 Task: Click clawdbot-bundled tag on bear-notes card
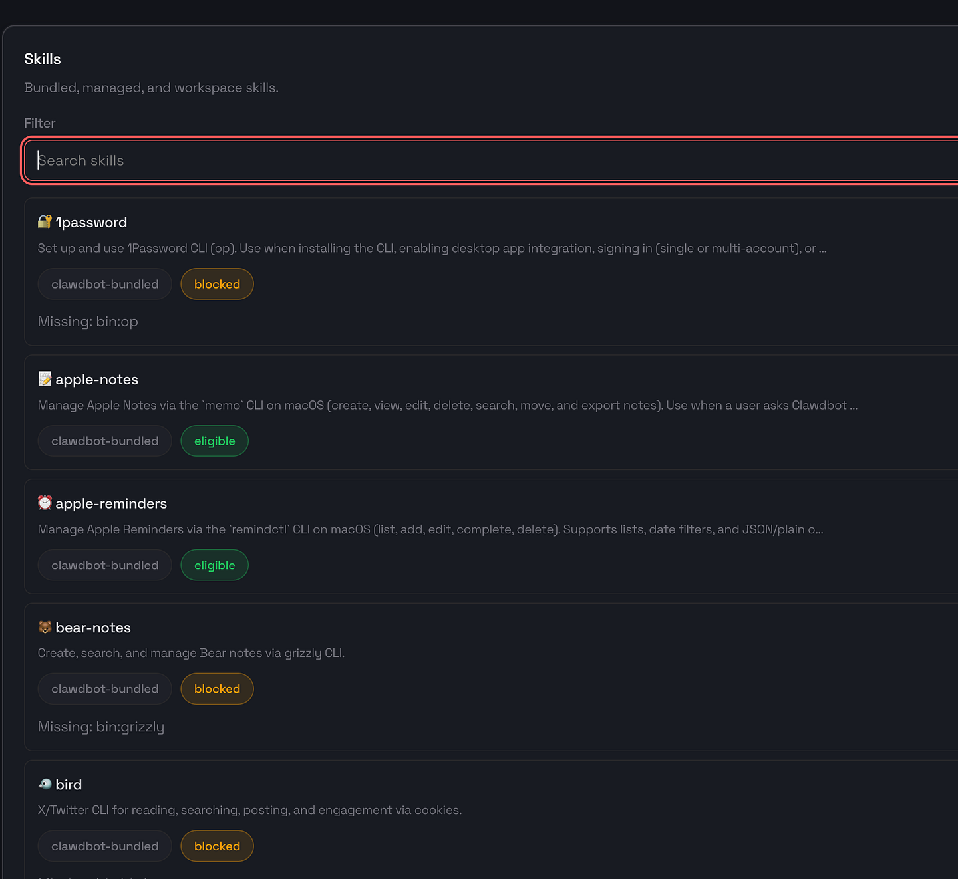105,689
